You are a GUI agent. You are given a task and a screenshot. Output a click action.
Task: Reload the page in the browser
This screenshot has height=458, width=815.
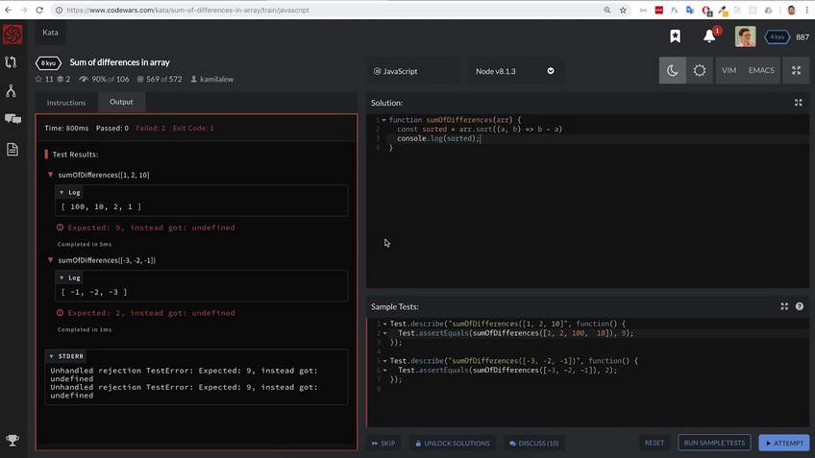click(x=39, y=10)
